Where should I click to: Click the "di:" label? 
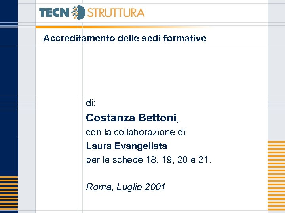(91, 103)
